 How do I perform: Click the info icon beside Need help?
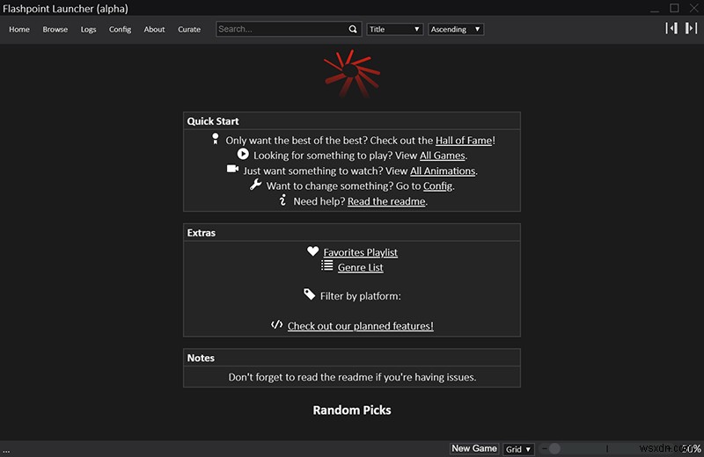[x=282, y=200]
